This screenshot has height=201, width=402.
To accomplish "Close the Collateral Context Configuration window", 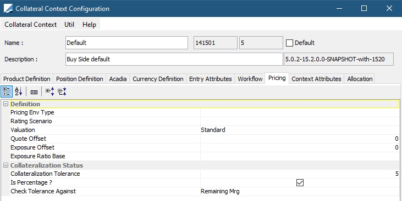I will click(x=389, y=8).
